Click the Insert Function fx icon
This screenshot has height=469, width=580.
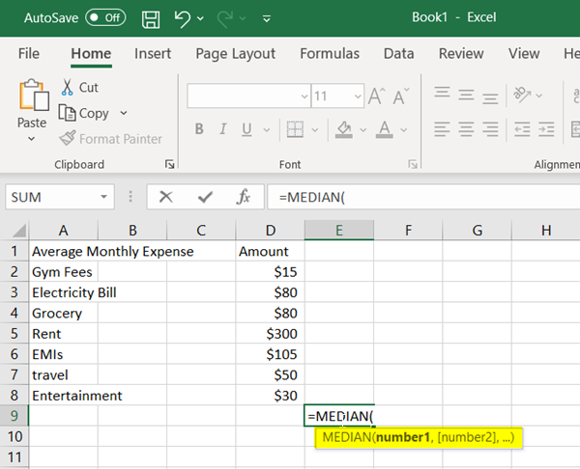[244, 197]
